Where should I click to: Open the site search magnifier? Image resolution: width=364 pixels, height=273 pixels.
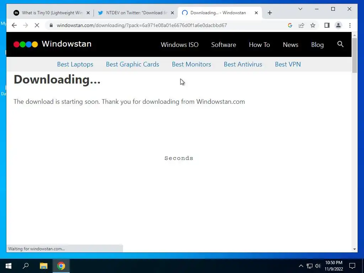coord(340,44)
